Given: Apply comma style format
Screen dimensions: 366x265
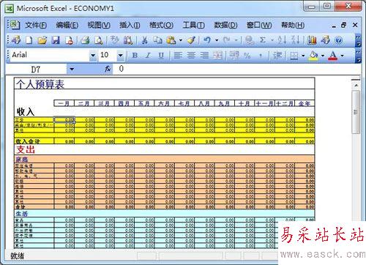Looking at the screenshot, I should pos(261,56).
